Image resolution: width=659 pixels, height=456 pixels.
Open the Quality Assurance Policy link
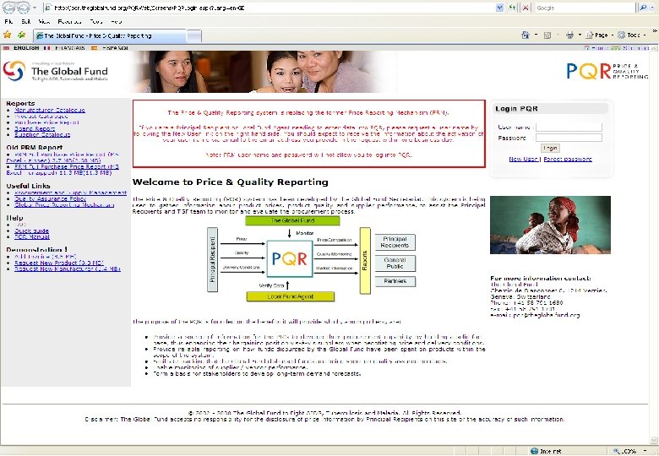coord(50,199)
